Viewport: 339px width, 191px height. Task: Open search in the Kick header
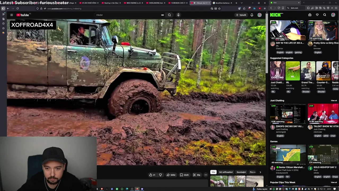point(325,15)
